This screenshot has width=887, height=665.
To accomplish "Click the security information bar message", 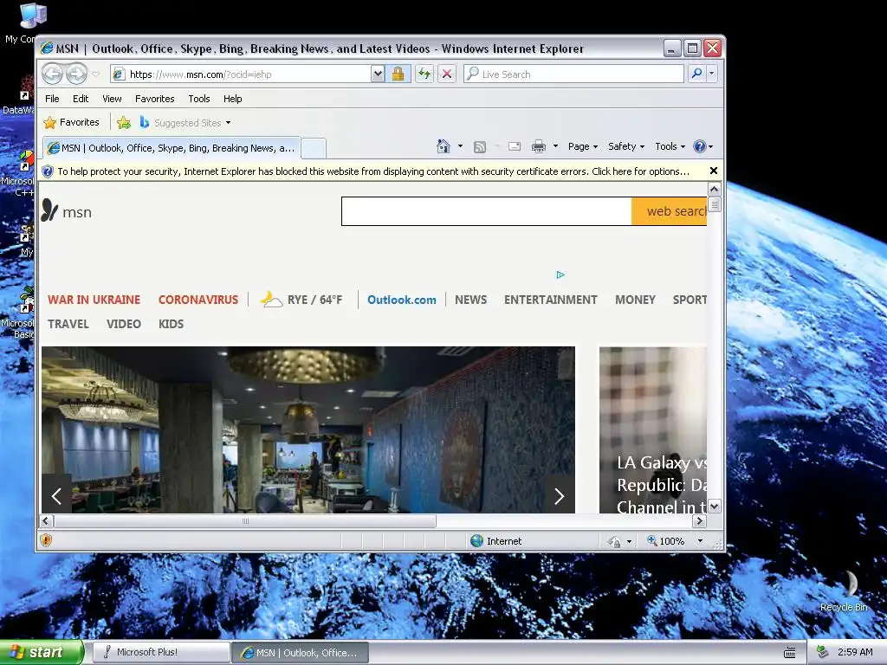I will click(x=373, y=171).
